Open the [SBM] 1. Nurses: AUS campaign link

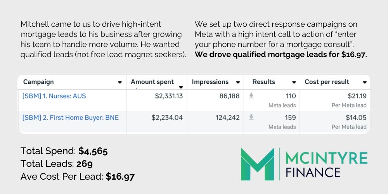point(54,96)
